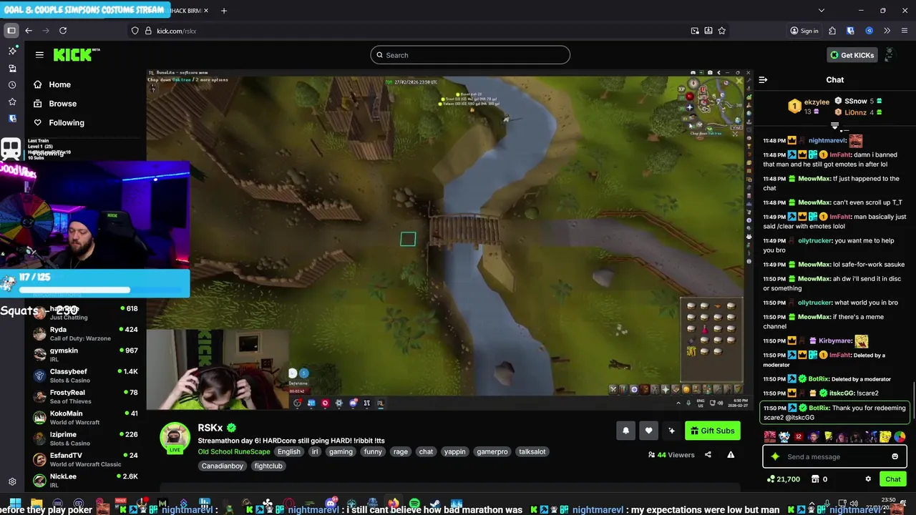Open chat settings gear

coord(868,479)
